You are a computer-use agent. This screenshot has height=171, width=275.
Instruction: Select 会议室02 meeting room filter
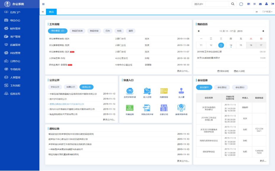222,87
